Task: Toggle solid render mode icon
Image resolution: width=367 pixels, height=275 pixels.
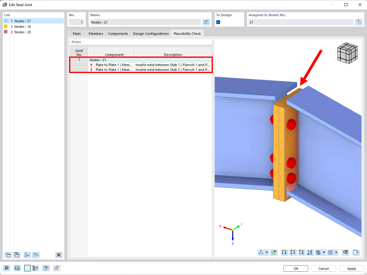Action: pyautogui.click(x=318, y=252)
